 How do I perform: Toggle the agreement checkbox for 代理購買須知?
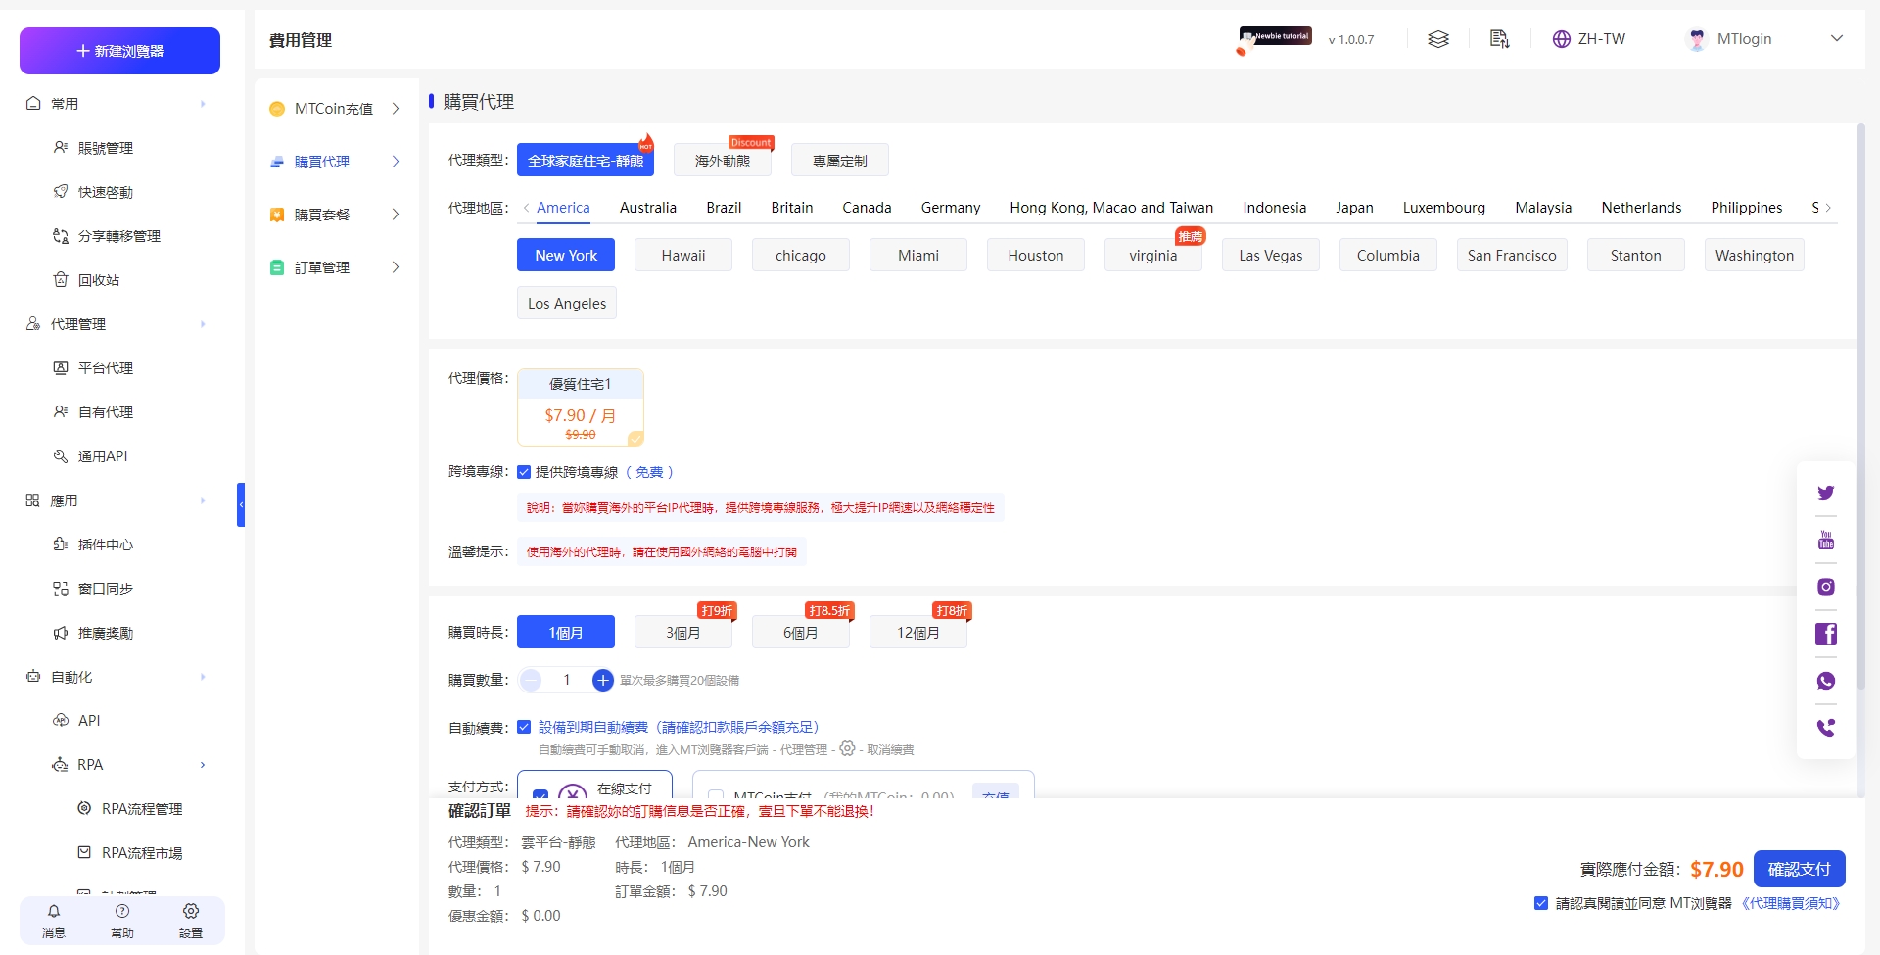pos(1541,903)
